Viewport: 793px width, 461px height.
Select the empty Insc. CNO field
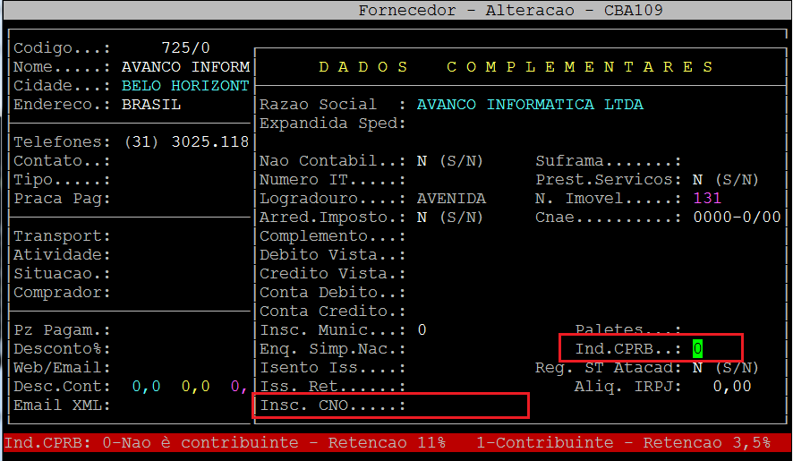pos(465,406)
